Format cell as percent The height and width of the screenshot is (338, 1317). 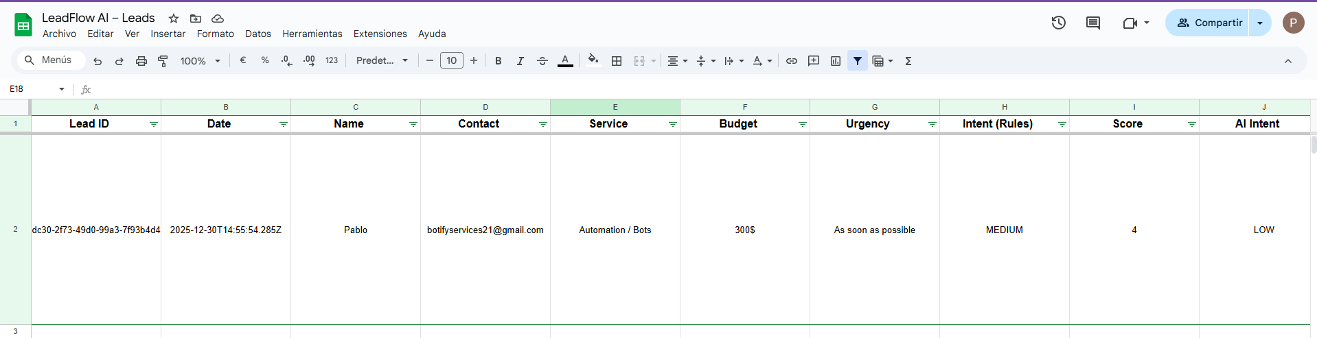point(265,60)
